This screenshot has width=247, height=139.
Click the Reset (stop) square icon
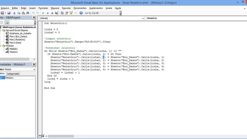[x=52, y=13]
